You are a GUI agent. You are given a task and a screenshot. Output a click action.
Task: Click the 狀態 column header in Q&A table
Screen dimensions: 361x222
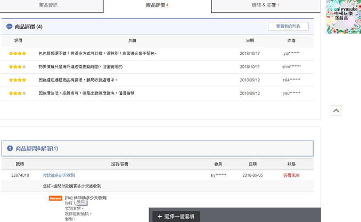291,164
